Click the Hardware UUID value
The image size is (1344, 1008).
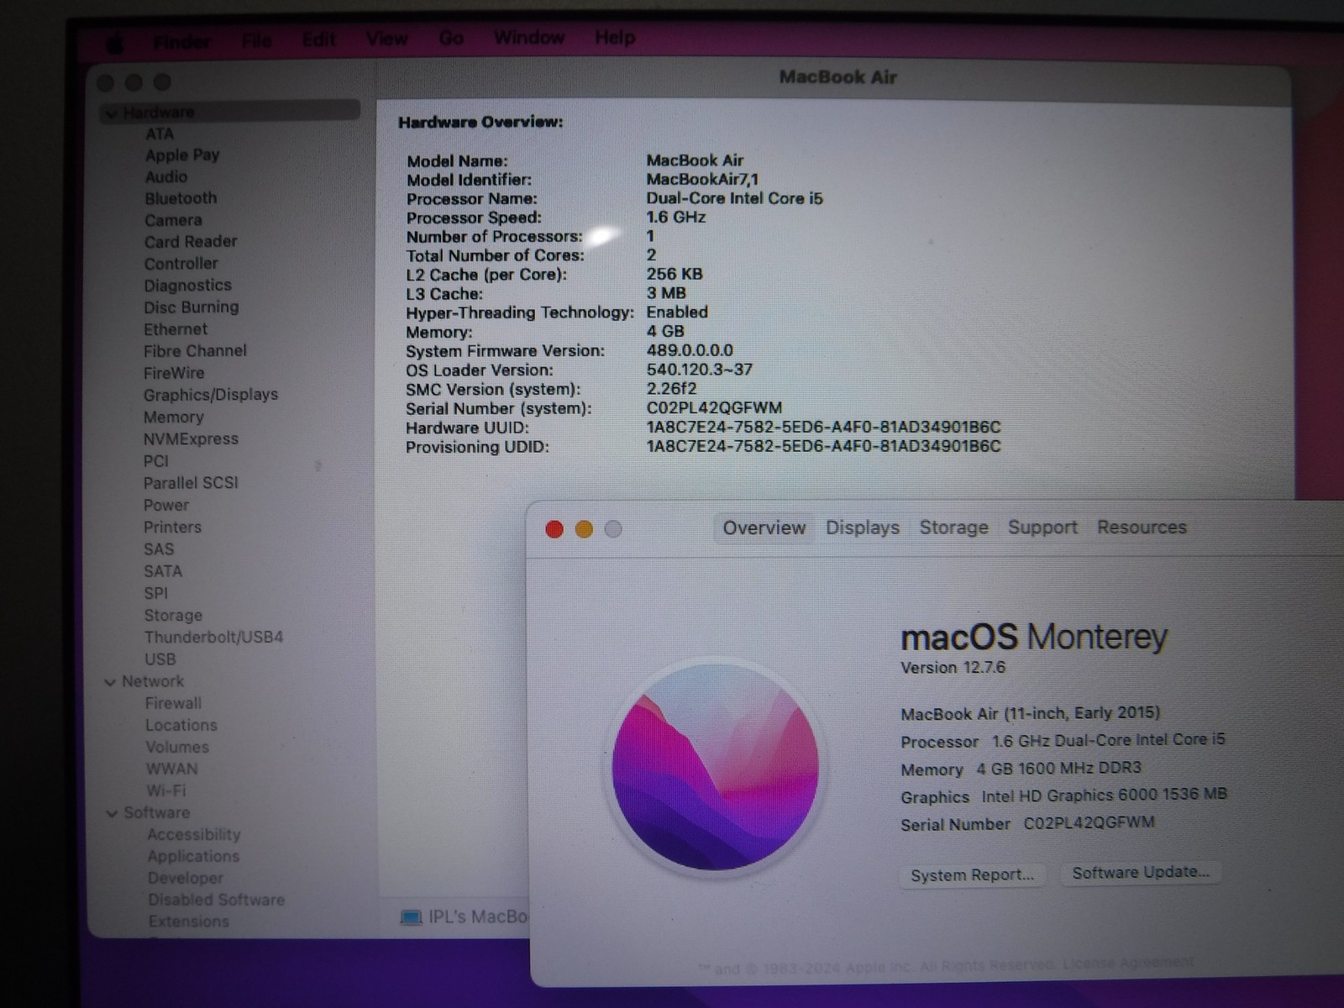[823, 428]
